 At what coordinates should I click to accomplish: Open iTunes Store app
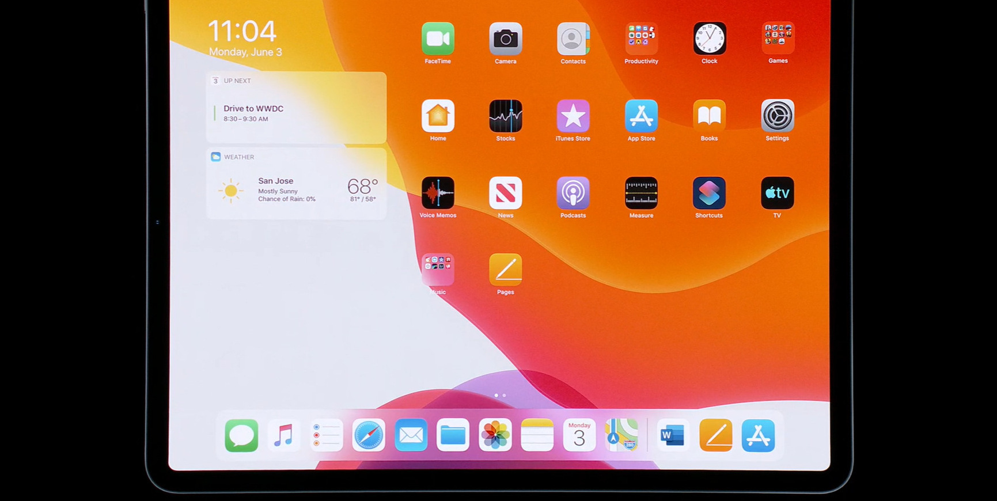point(573,116)
